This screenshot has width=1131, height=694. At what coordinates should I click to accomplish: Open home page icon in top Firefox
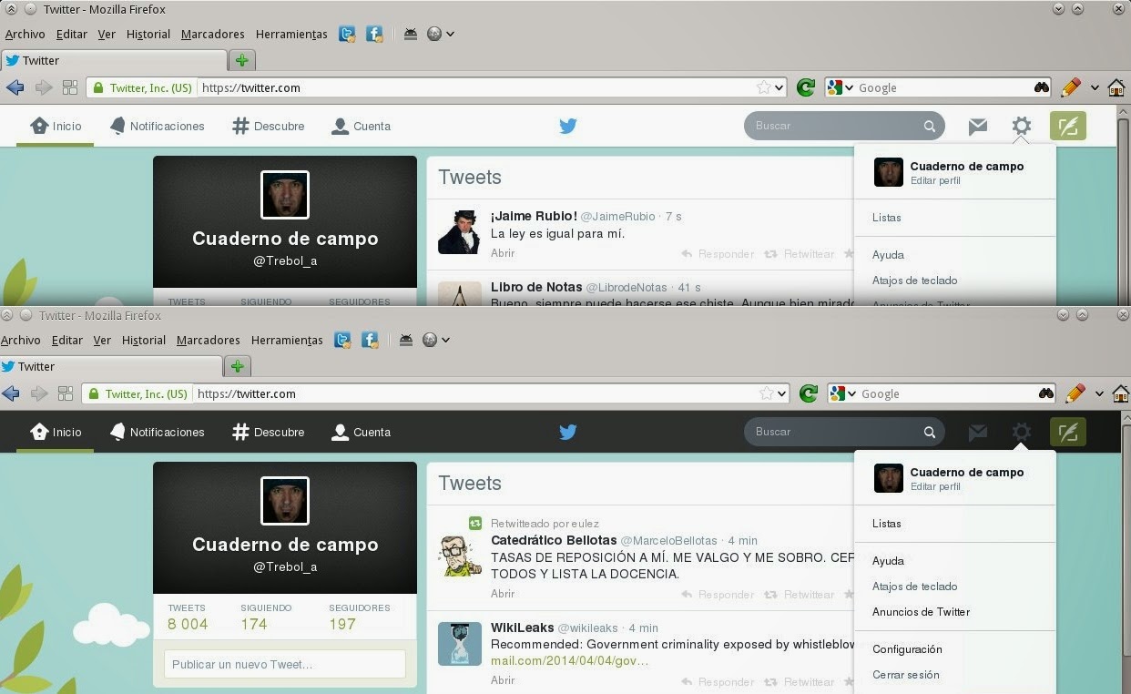click(x=1117, y=87)
